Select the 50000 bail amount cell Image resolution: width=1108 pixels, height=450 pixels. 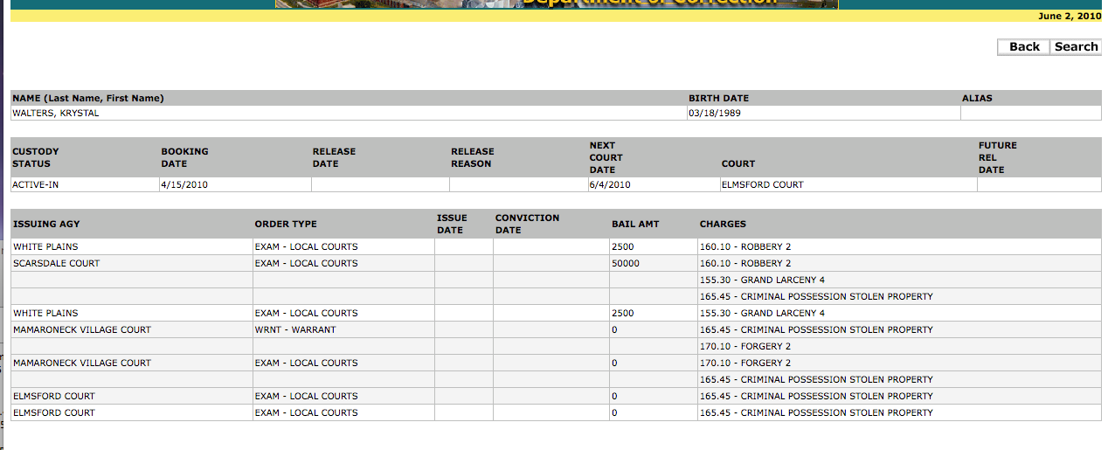[x=626, y=263]
